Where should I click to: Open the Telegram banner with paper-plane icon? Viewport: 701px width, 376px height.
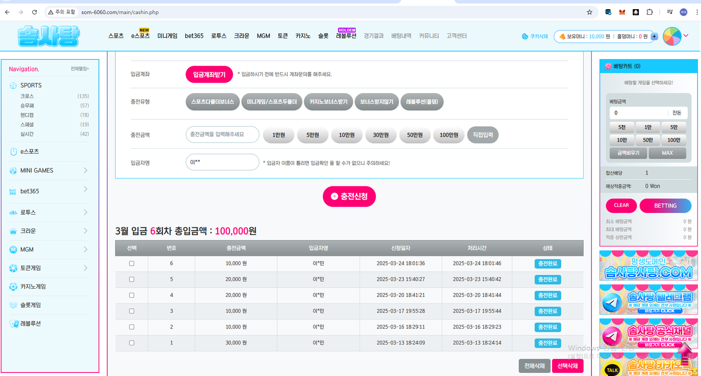pyautogui.click(x=612, y=302)
